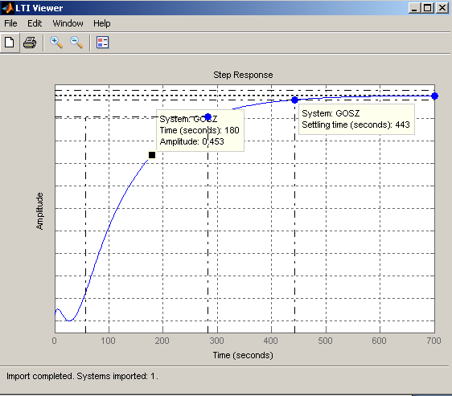Open the Edit menu
Image resolution: width=452 pixels, height=396 pixels.
point(35,23)
